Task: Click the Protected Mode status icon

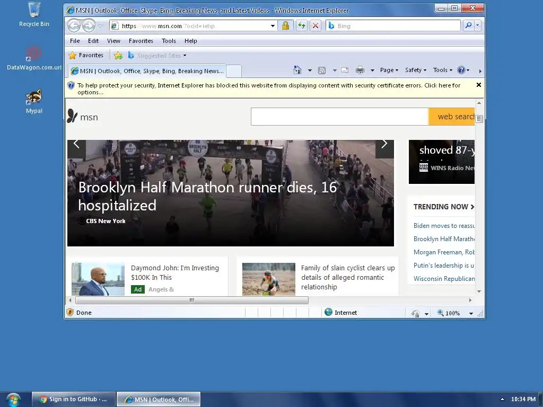Action: pos(415,313)
